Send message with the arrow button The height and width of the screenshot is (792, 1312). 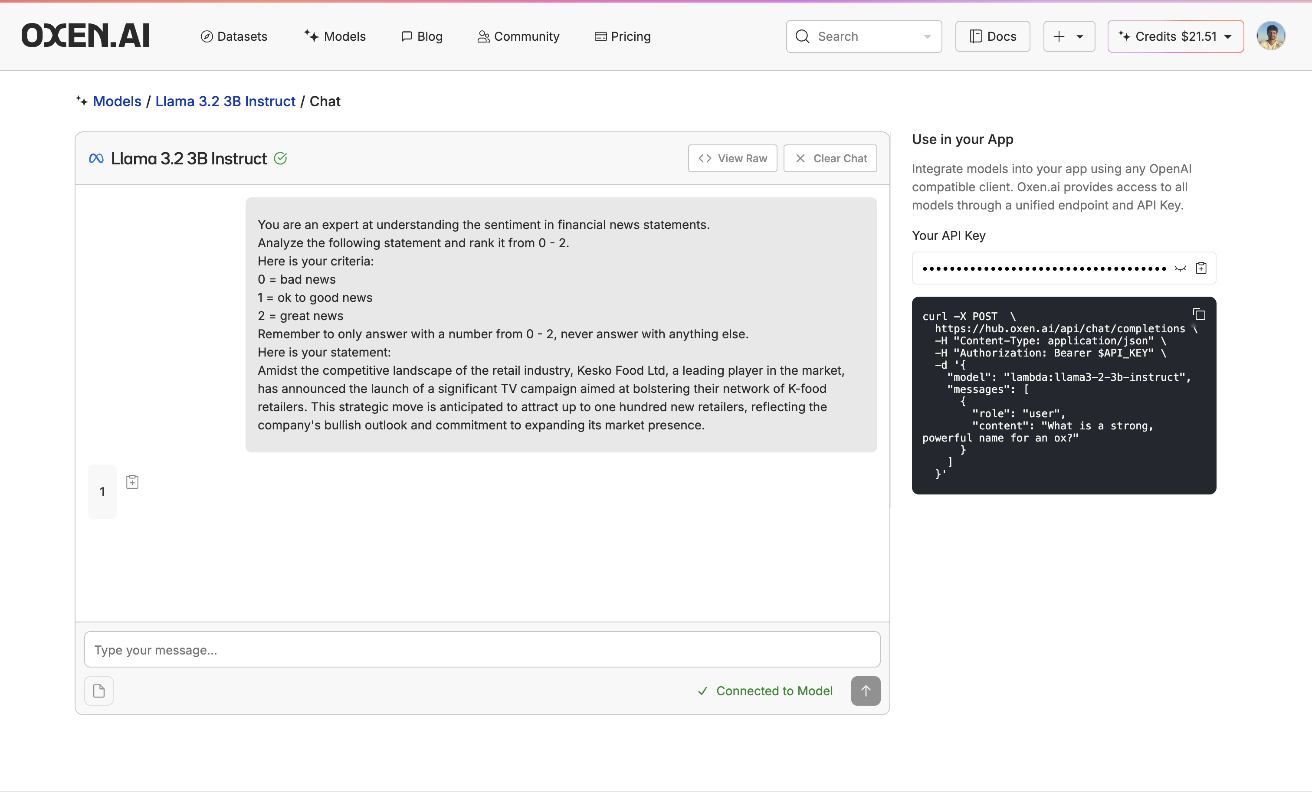coord(865,691)
